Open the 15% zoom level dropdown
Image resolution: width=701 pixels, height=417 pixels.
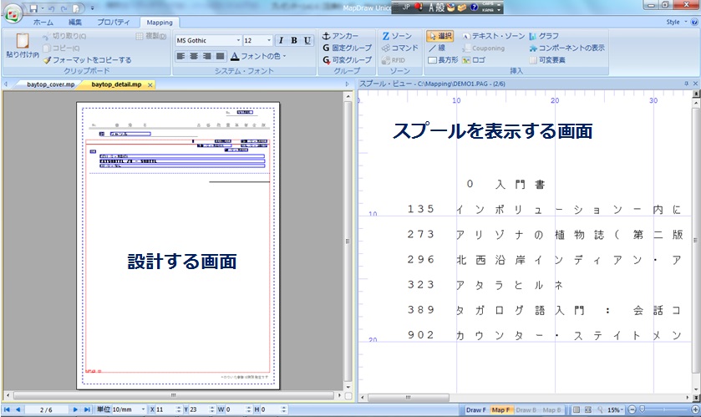tap(616, 409)
